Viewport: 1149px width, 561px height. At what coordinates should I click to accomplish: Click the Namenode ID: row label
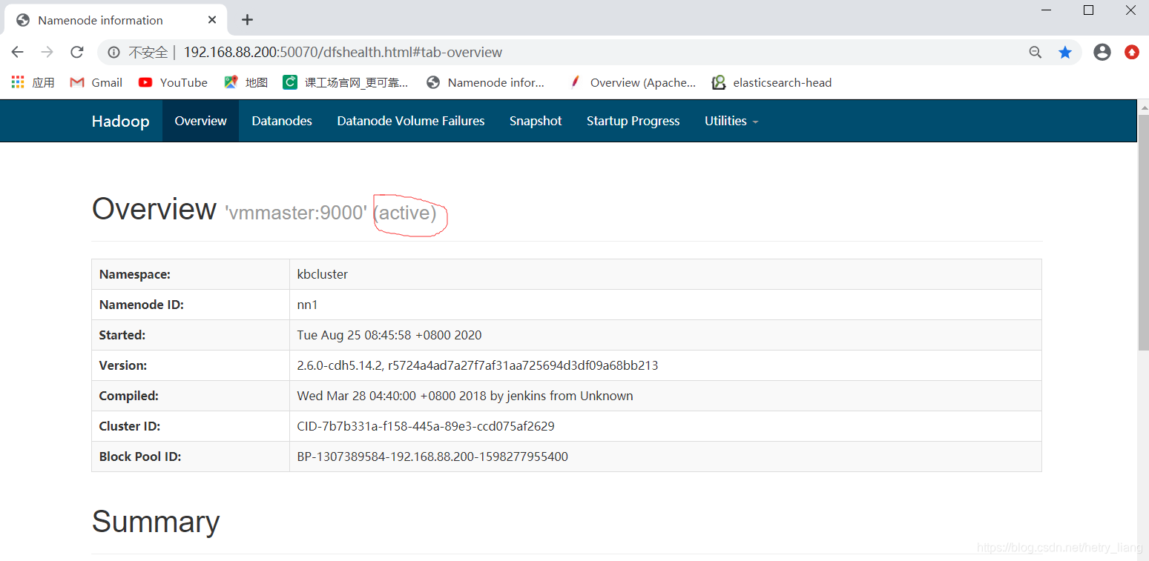(142, 305)
